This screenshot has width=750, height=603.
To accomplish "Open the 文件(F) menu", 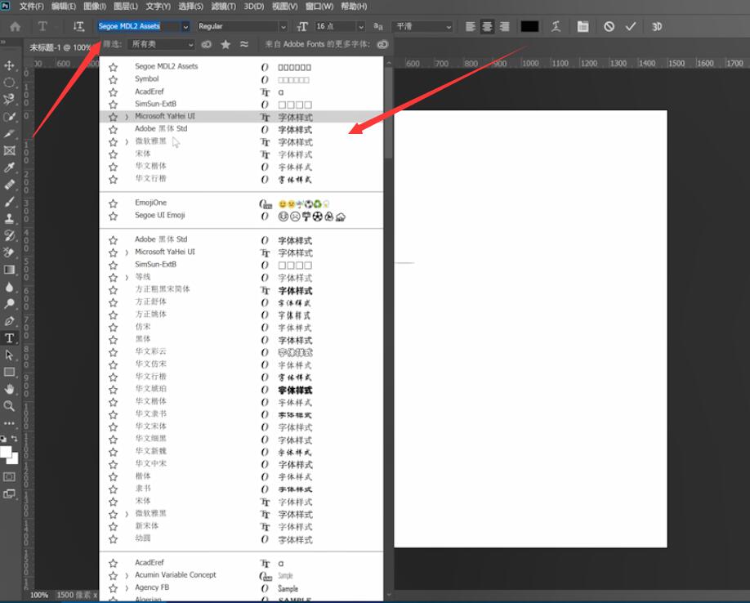I will [x=32, y=7].
